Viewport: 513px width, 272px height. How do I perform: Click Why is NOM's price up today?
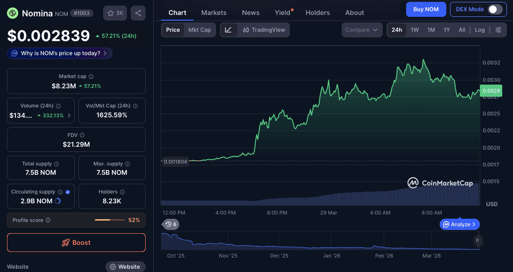[59, 53]
